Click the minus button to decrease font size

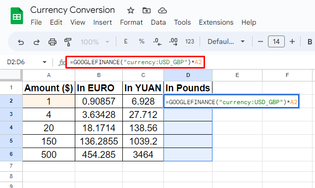261,41
